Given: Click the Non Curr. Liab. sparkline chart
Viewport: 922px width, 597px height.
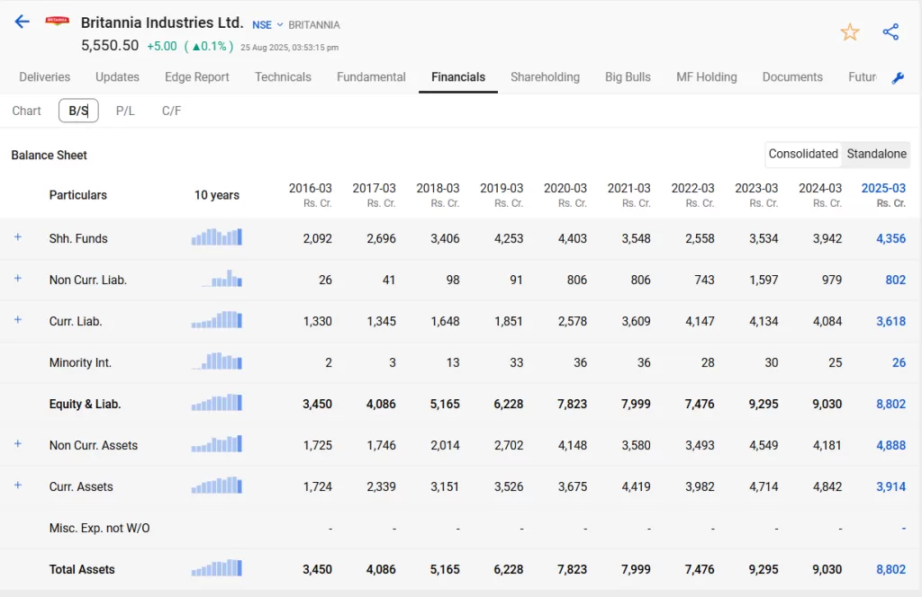Looking at the screenshot, I should [221, 278].
